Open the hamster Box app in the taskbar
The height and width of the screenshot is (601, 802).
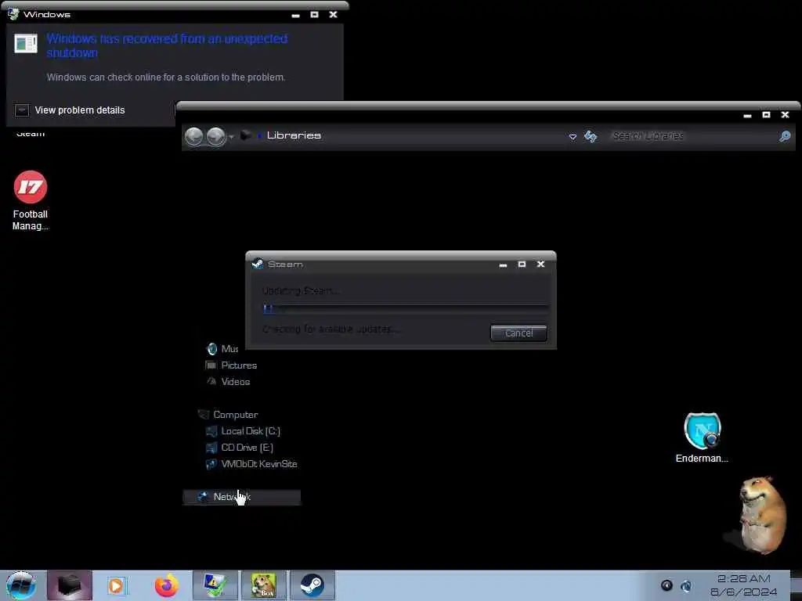tap(263, 585)
